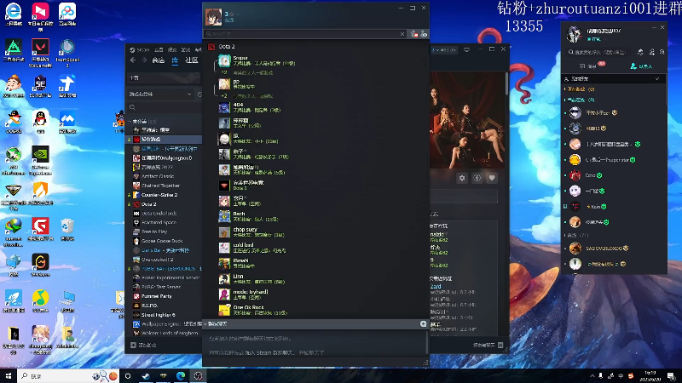Click the Edge icon on the taskbar
This screenshot has width=682, height=383.
tap(181, 375)
